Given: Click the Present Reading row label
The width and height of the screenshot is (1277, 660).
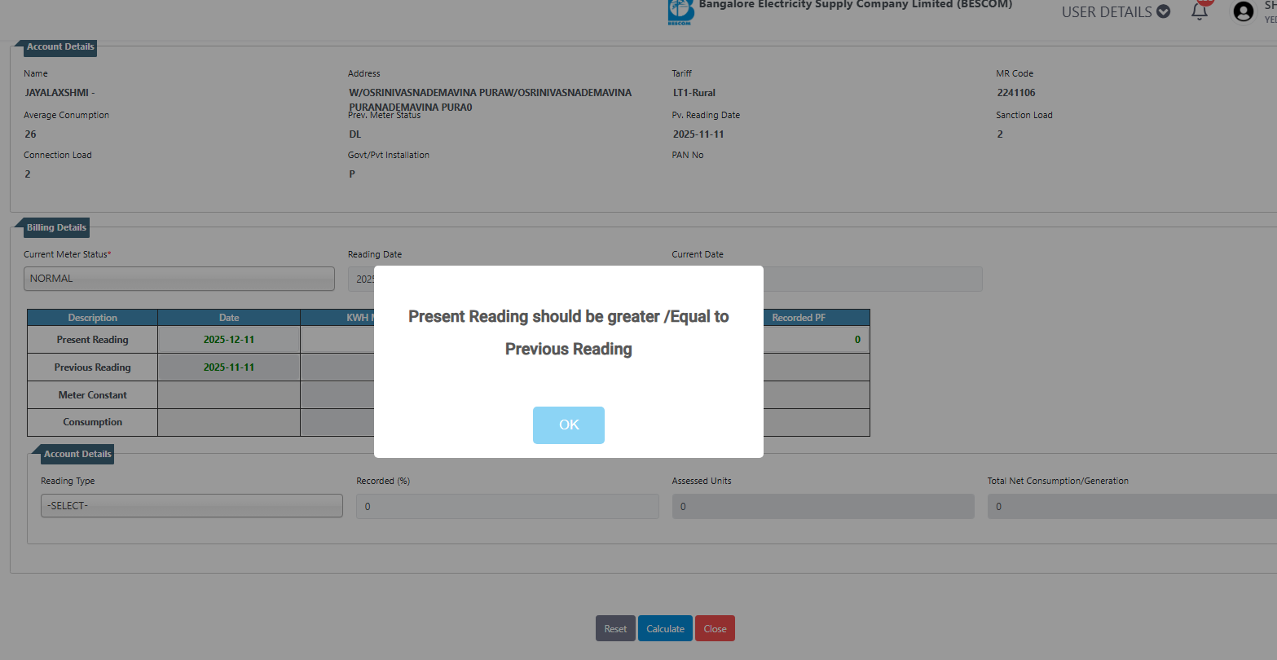Looking at the screenshot, I should pyautogui.click(x=93, y=340).
